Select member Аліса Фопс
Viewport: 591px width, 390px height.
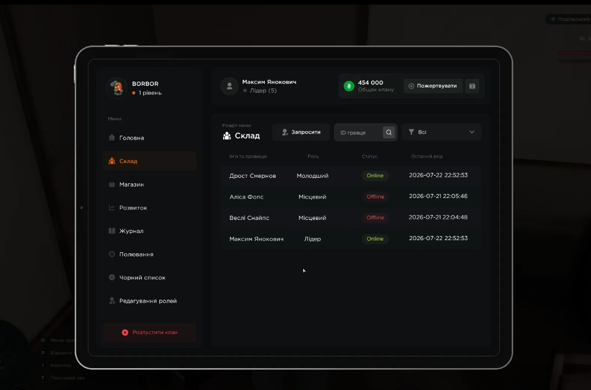point(246,197)
